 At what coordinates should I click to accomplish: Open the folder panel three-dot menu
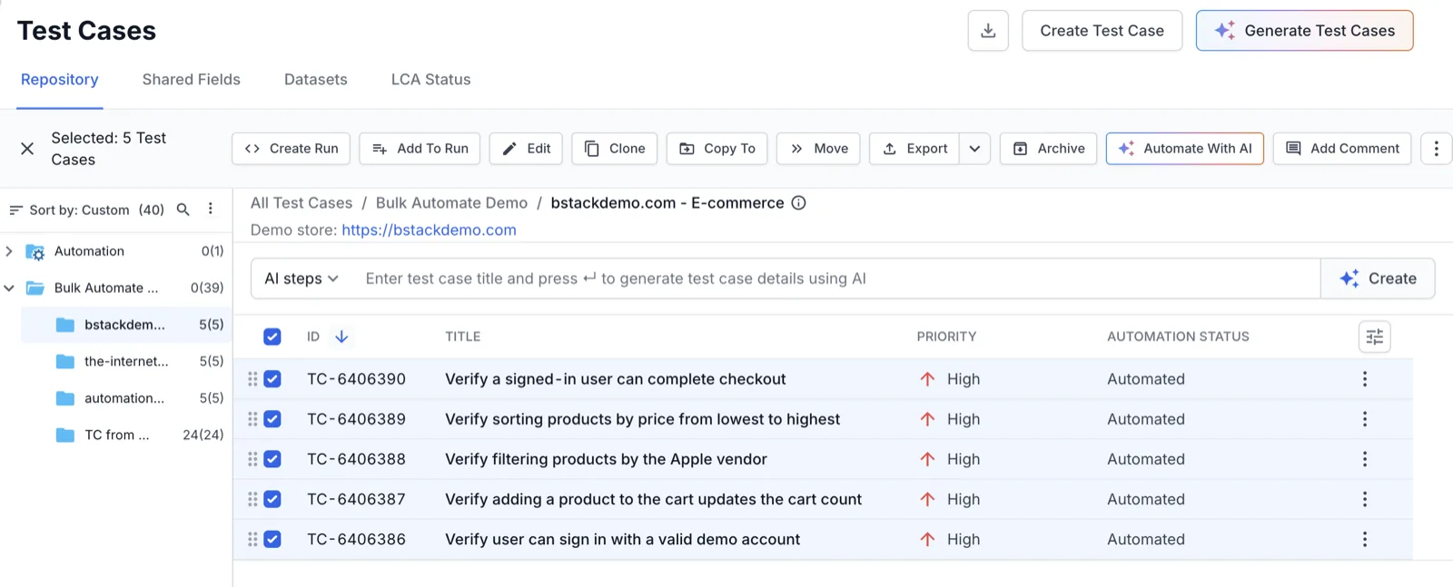point(211,209)
